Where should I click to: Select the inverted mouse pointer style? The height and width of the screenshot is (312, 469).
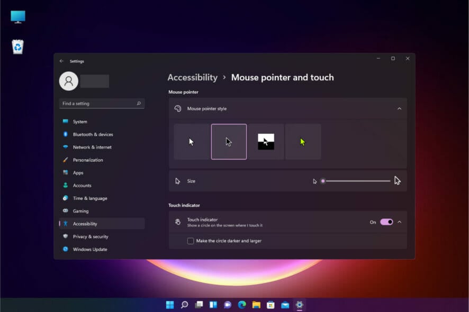(x=266, y=141)
